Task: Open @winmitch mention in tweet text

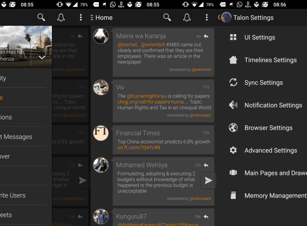Action: 153,45
